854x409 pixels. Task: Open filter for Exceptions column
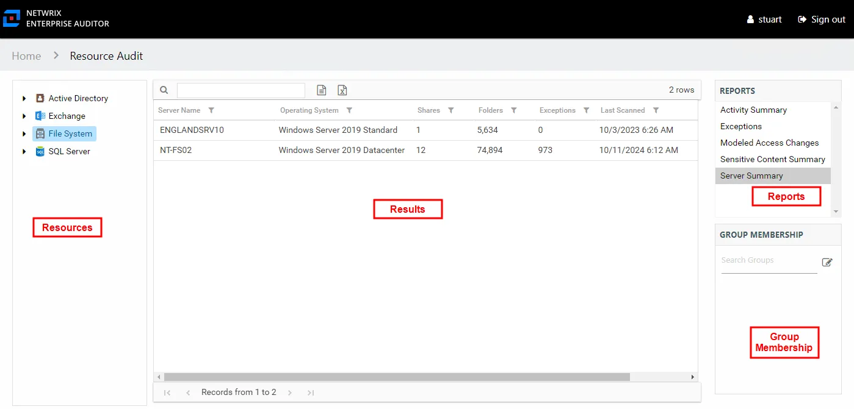pos(586,110)
